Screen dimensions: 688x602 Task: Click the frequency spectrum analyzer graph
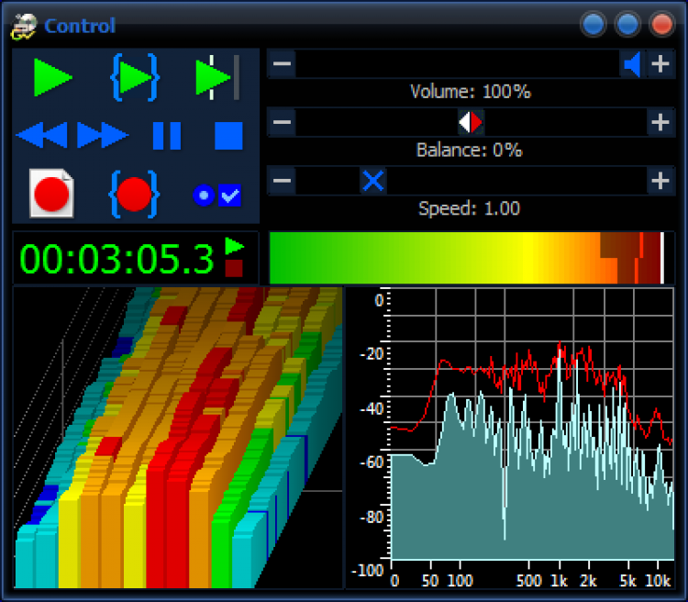(510, 438)
